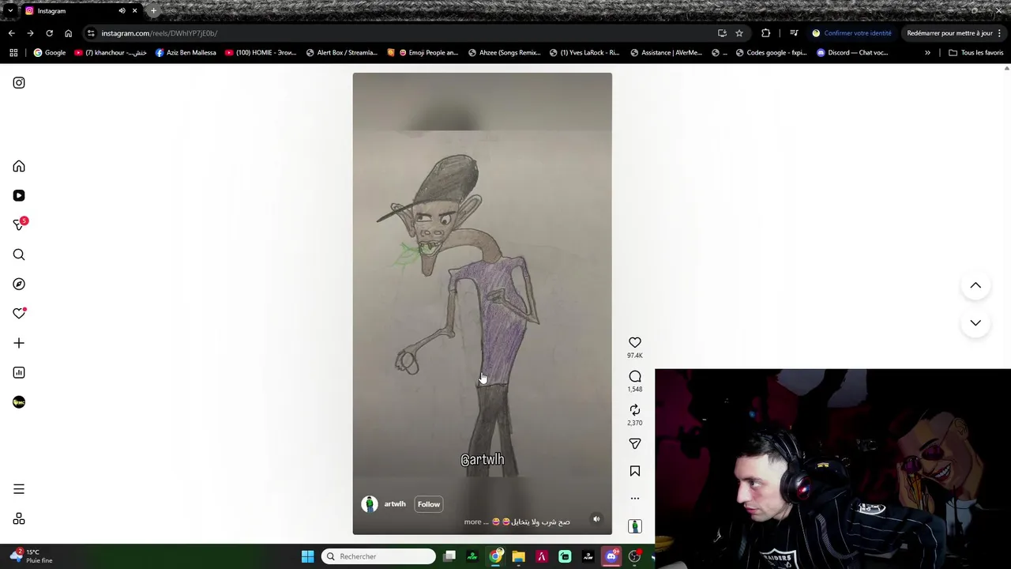Screen dimensions: 1011x569
Task: Open profile avatar in sidebar
Action: tap(19, 402)
